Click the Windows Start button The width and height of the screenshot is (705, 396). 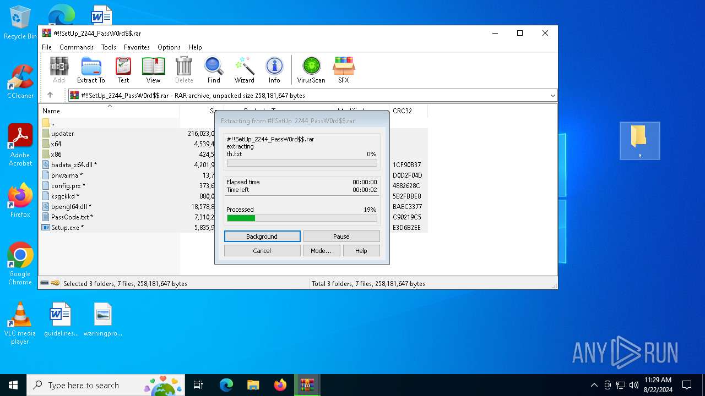13,385
